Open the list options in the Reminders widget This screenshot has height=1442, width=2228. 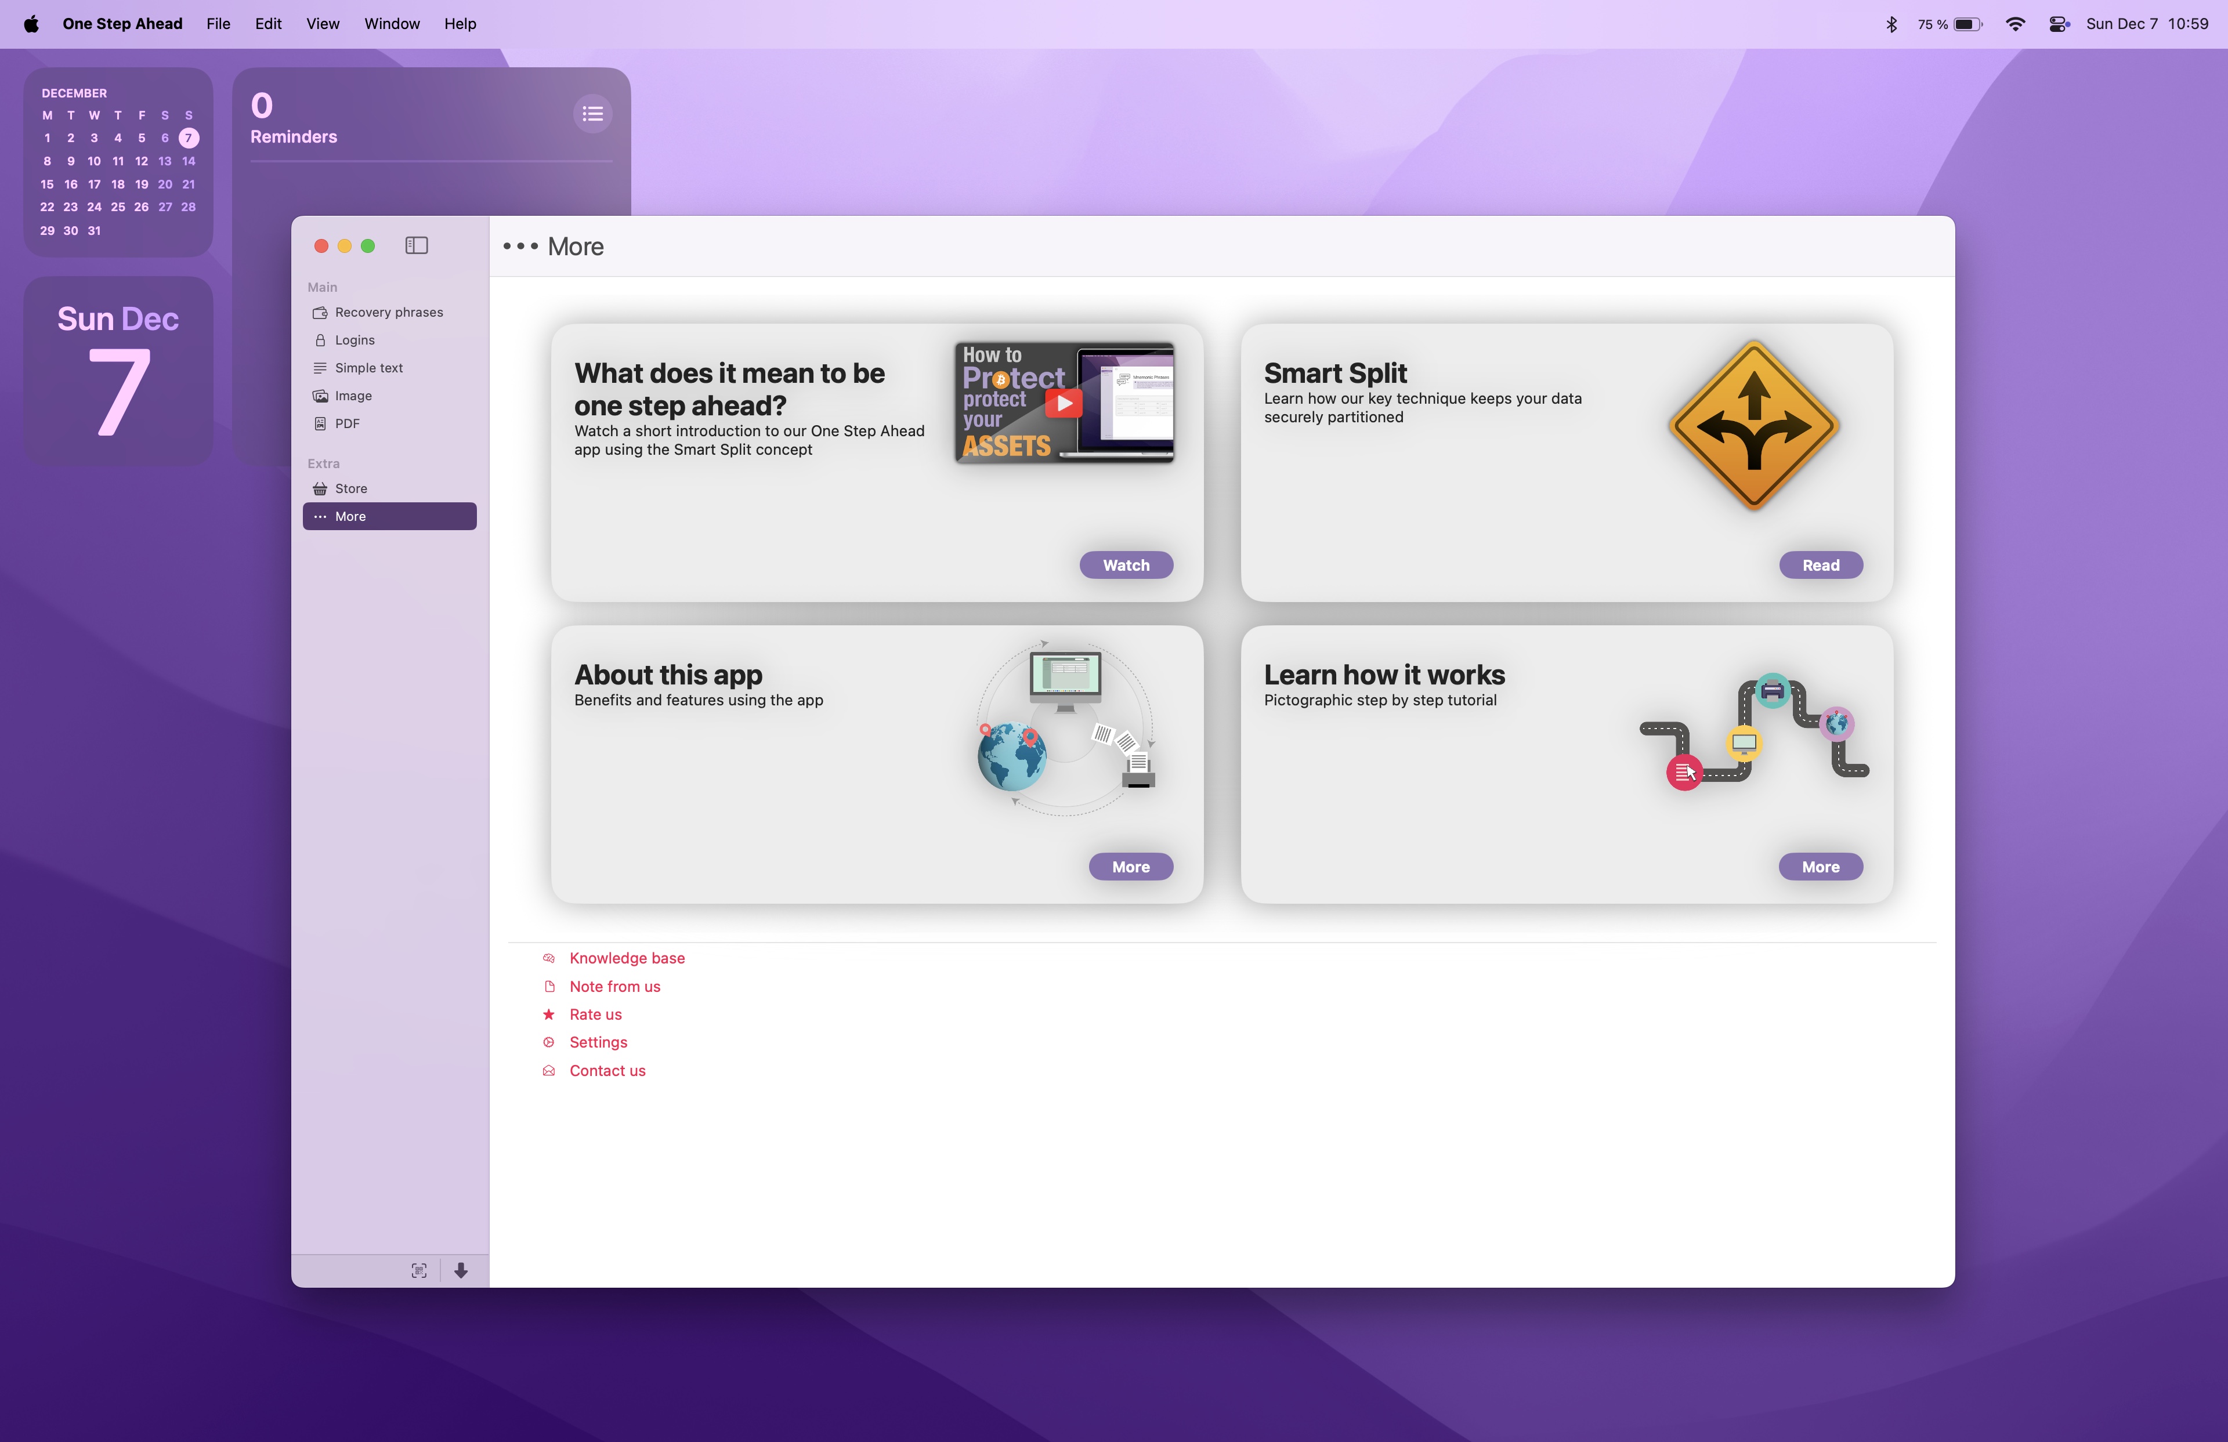pos(592,113)
